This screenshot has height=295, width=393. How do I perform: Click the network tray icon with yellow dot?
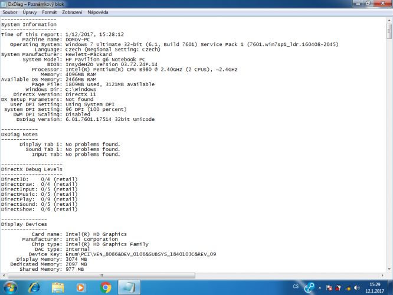(x=348, y=289)
